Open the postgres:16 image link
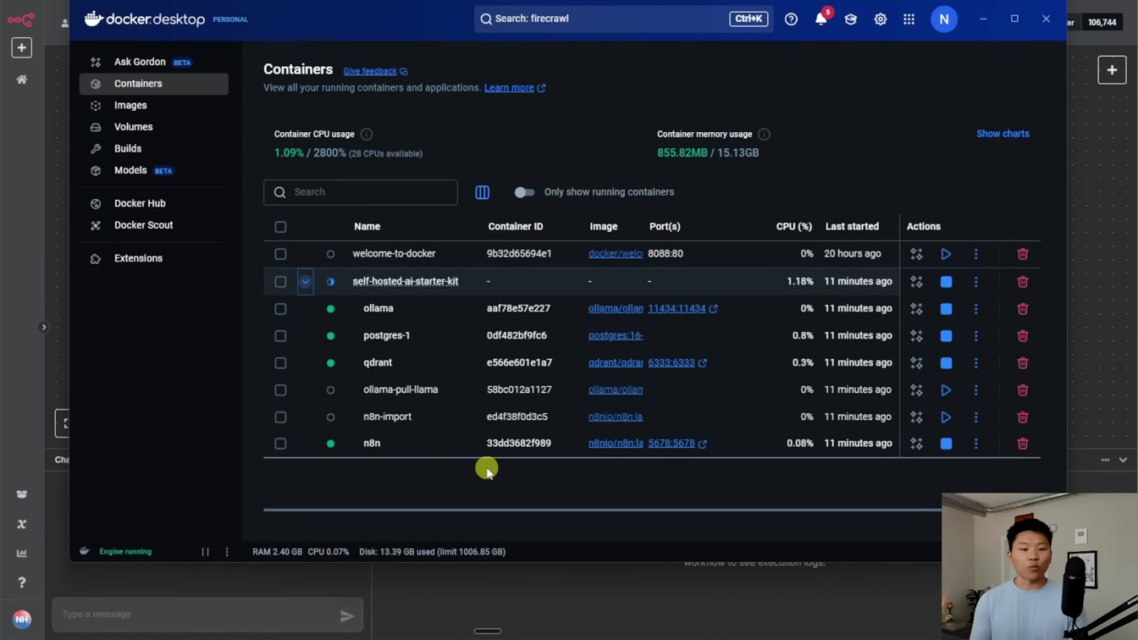Viewport: 1138px width, 640px height. (616, 336)
